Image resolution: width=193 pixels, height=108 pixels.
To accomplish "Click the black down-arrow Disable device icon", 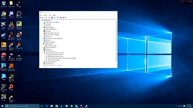I will [x=65, y=18].
